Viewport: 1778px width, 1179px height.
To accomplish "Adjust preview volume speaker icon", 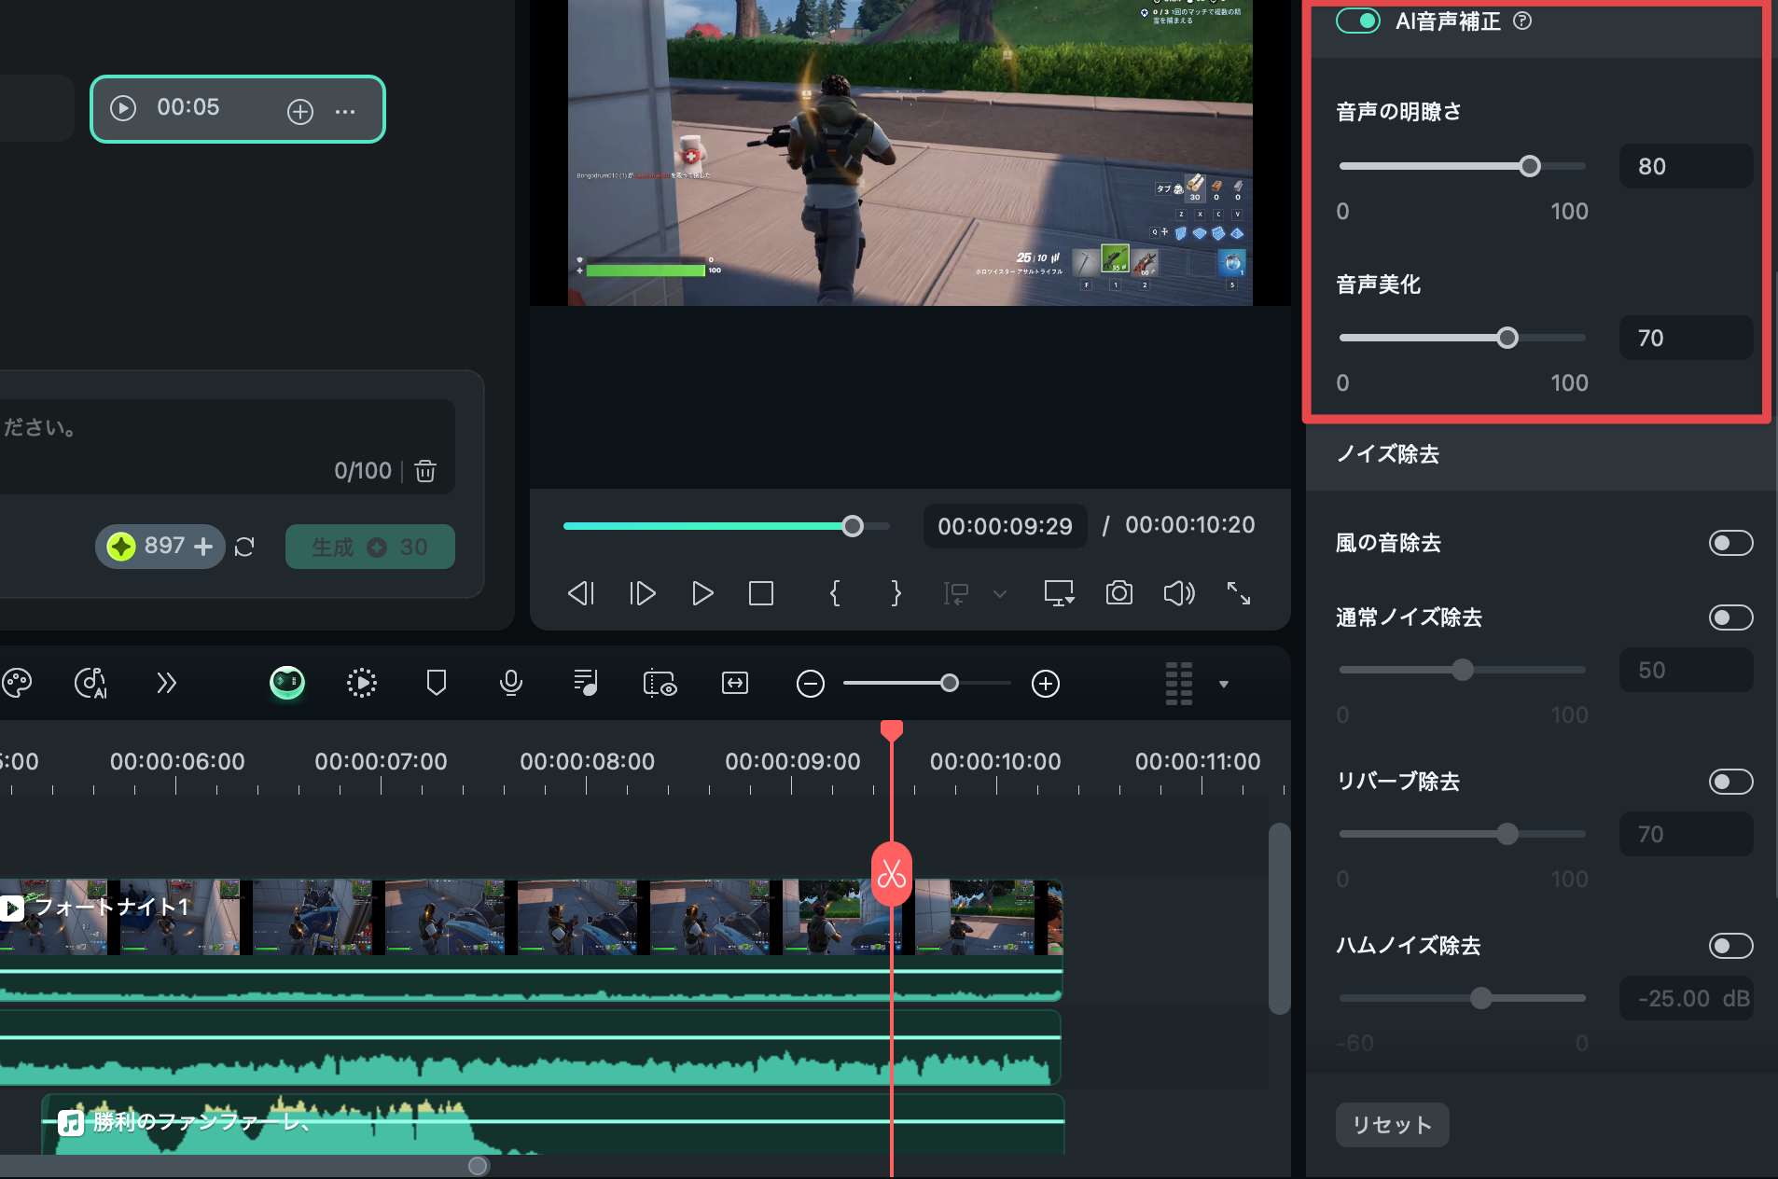I will point(1179,593).
